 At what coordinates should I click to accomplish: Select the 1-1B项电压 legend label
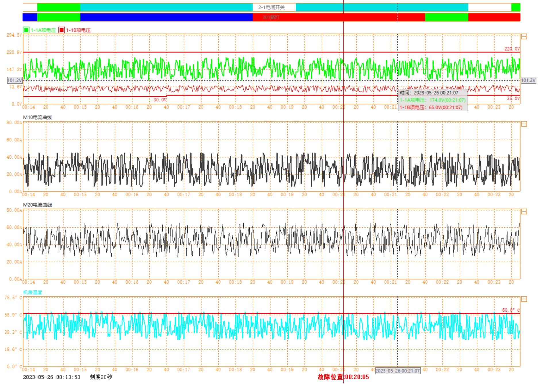point(78,30)
